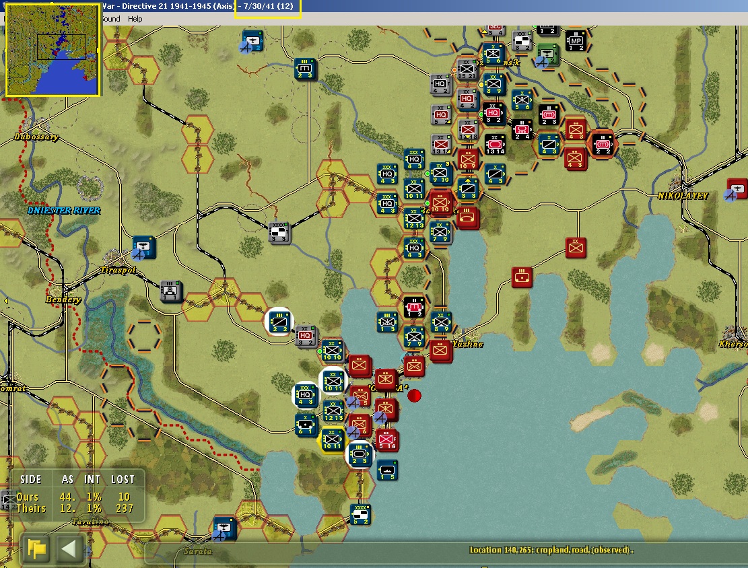Select blue infantry division 10 10
This screenshot has width=748, height=568.
(332, 351)
